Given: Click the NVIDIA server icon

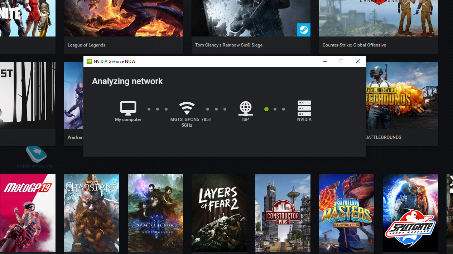Looking at the screenshot, I should coord(304,108).
